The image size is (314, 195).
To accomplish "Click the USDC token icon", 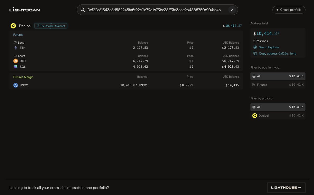I will [16, 85].
